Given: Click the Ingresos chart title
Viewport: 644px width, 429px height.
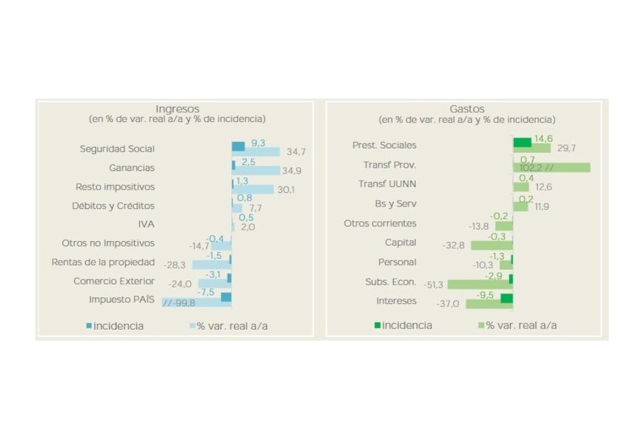Looking at the screenshot, I should tap(177, 109).
